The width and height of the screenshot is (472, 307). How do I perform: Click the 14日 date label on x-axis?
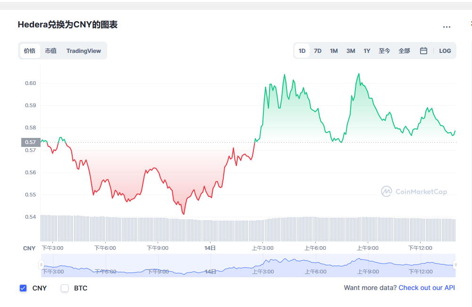(x=210, y=248)
